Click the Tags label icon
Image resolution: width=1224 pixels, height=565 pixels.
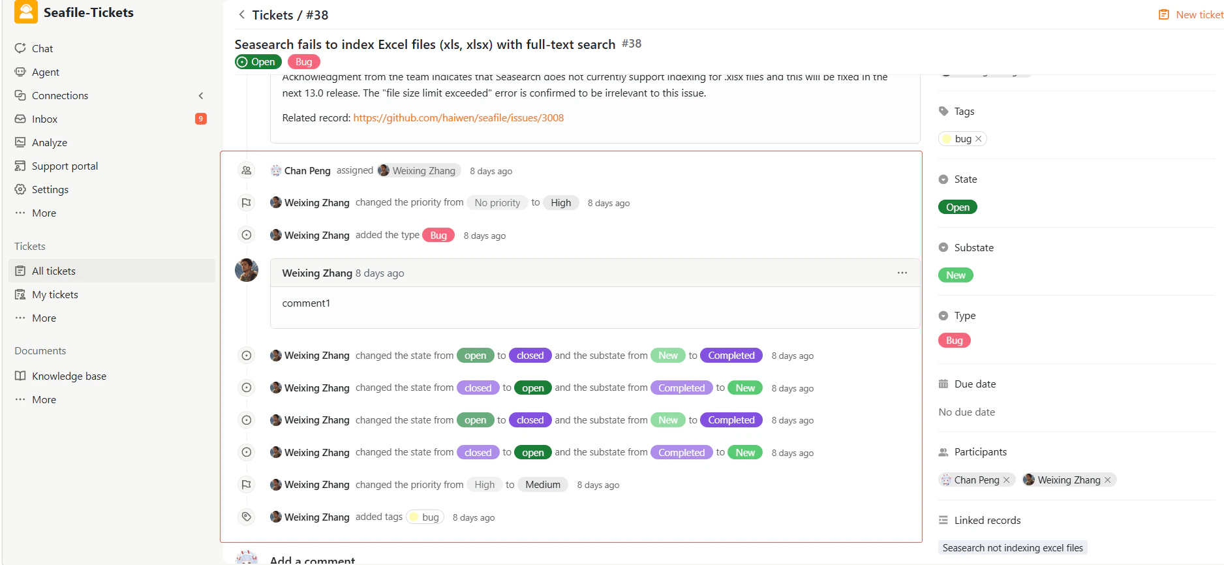click(943, 111)
